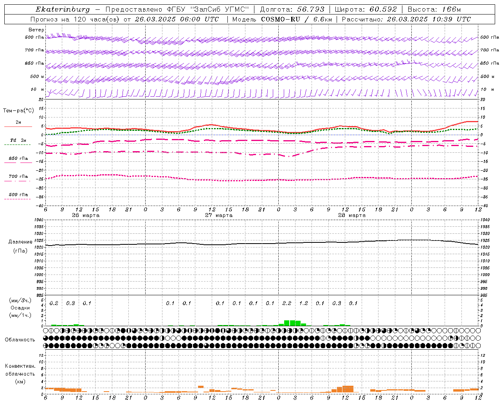The width and height of the screenshot is (501, 401).
Task: Click the 2.2 precipitation total value
Action: [x=287, y=303]
